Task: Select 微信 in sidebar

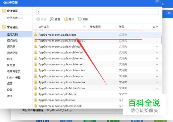Action: point(10,96)
